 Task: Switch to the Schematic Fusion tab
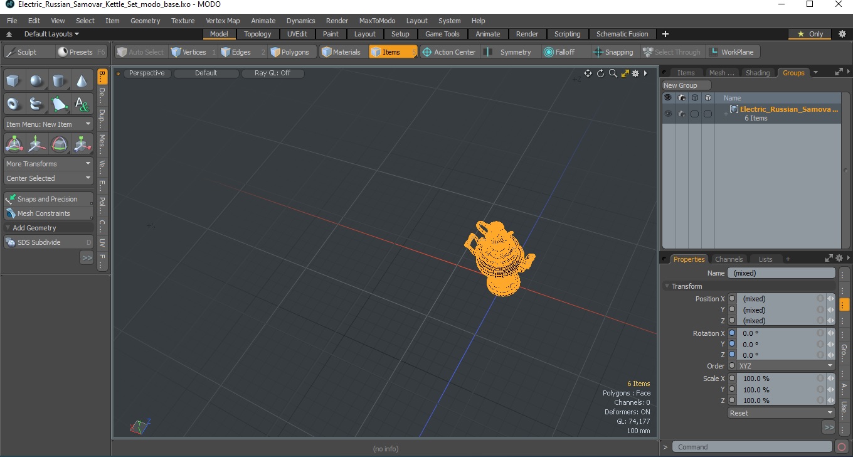(x=622, y=34)
